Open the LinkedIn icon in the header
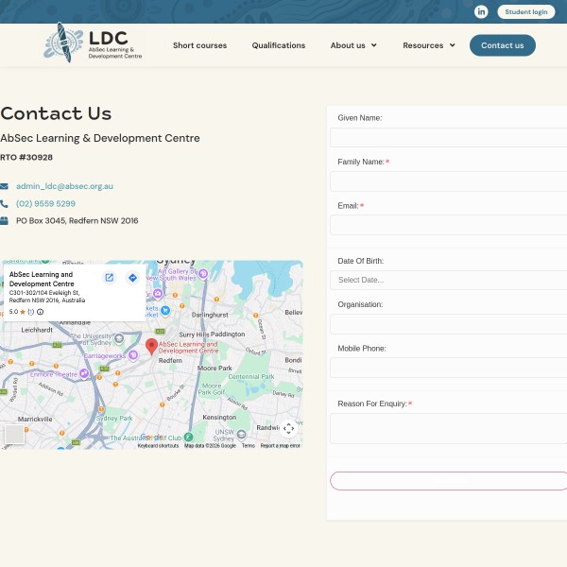 [x=481, y=11]
